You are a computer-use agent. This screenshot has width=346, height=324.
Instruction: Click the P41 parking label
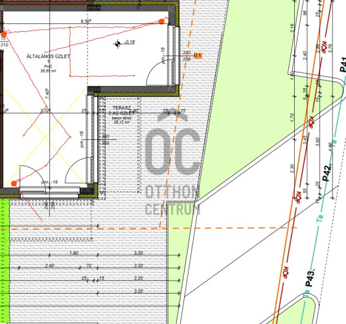(343, 64)
